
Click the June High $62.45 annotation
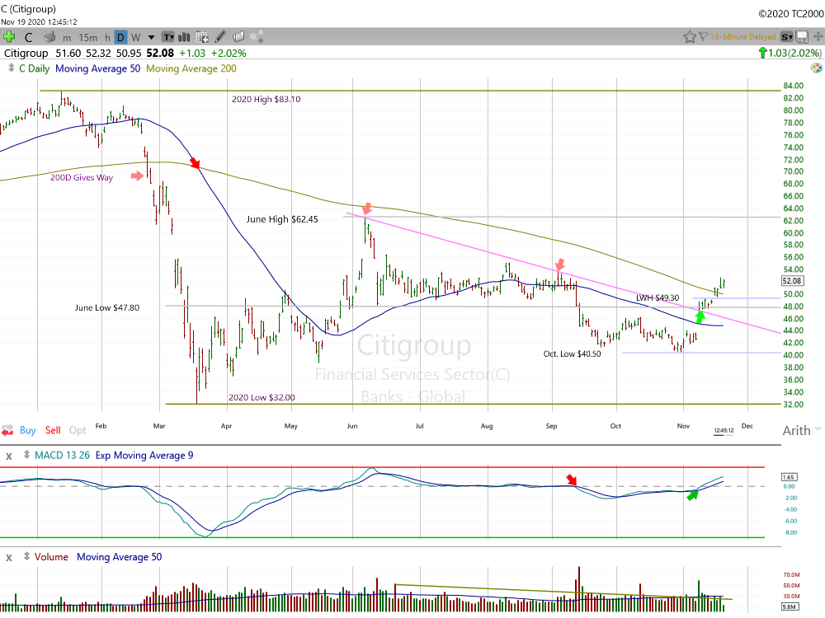[x=282, y=219]
